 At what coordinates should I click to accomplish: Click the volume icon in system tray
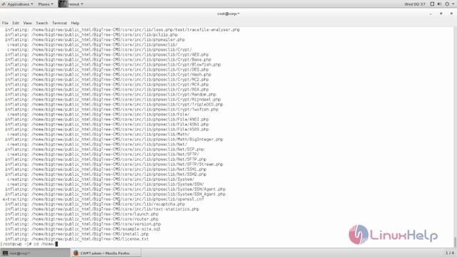click(x=440, y=4)
